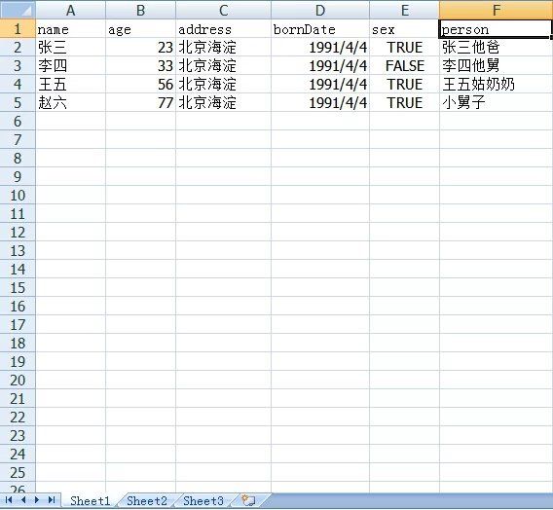Click previous sheet navigation arrow
553x510 pixels.
point(23,499)
